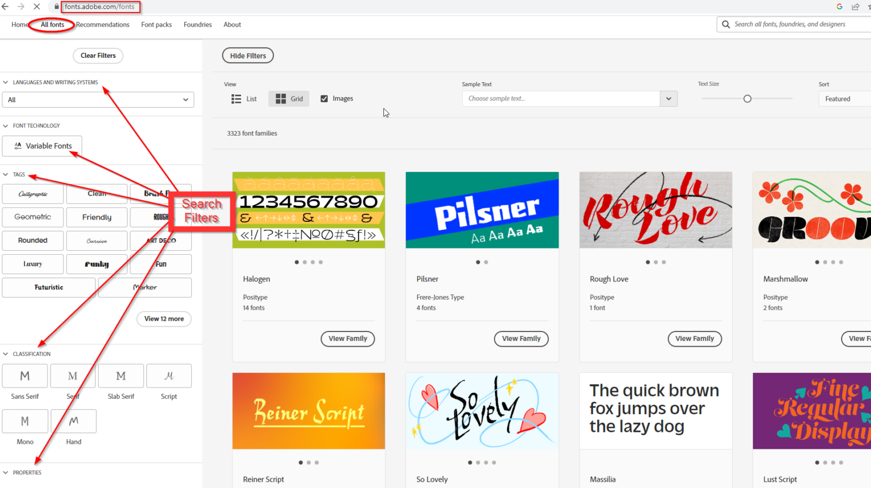Click the share page icon in browser bar
The height and width of the screenshot is (488, 871).
click(855, 7)
